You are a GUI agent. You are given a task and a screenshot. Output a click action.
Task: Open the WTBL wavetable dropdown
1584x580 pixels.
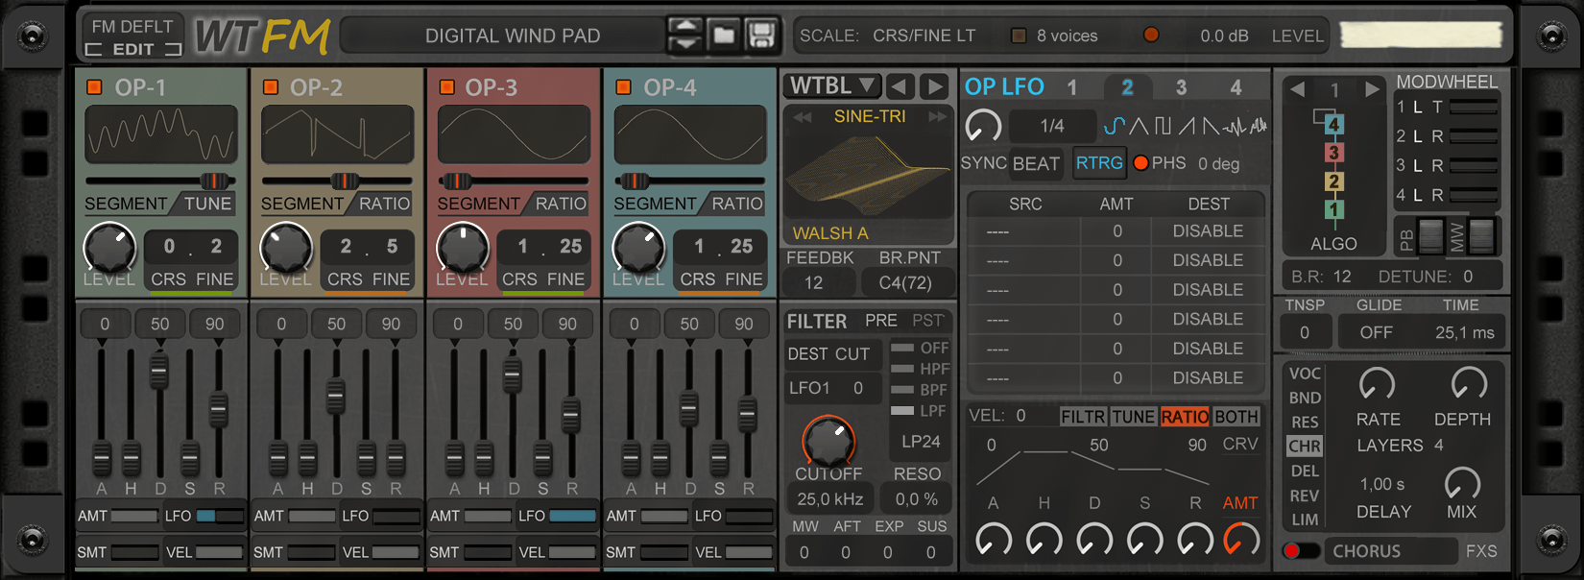coord(831,86)
